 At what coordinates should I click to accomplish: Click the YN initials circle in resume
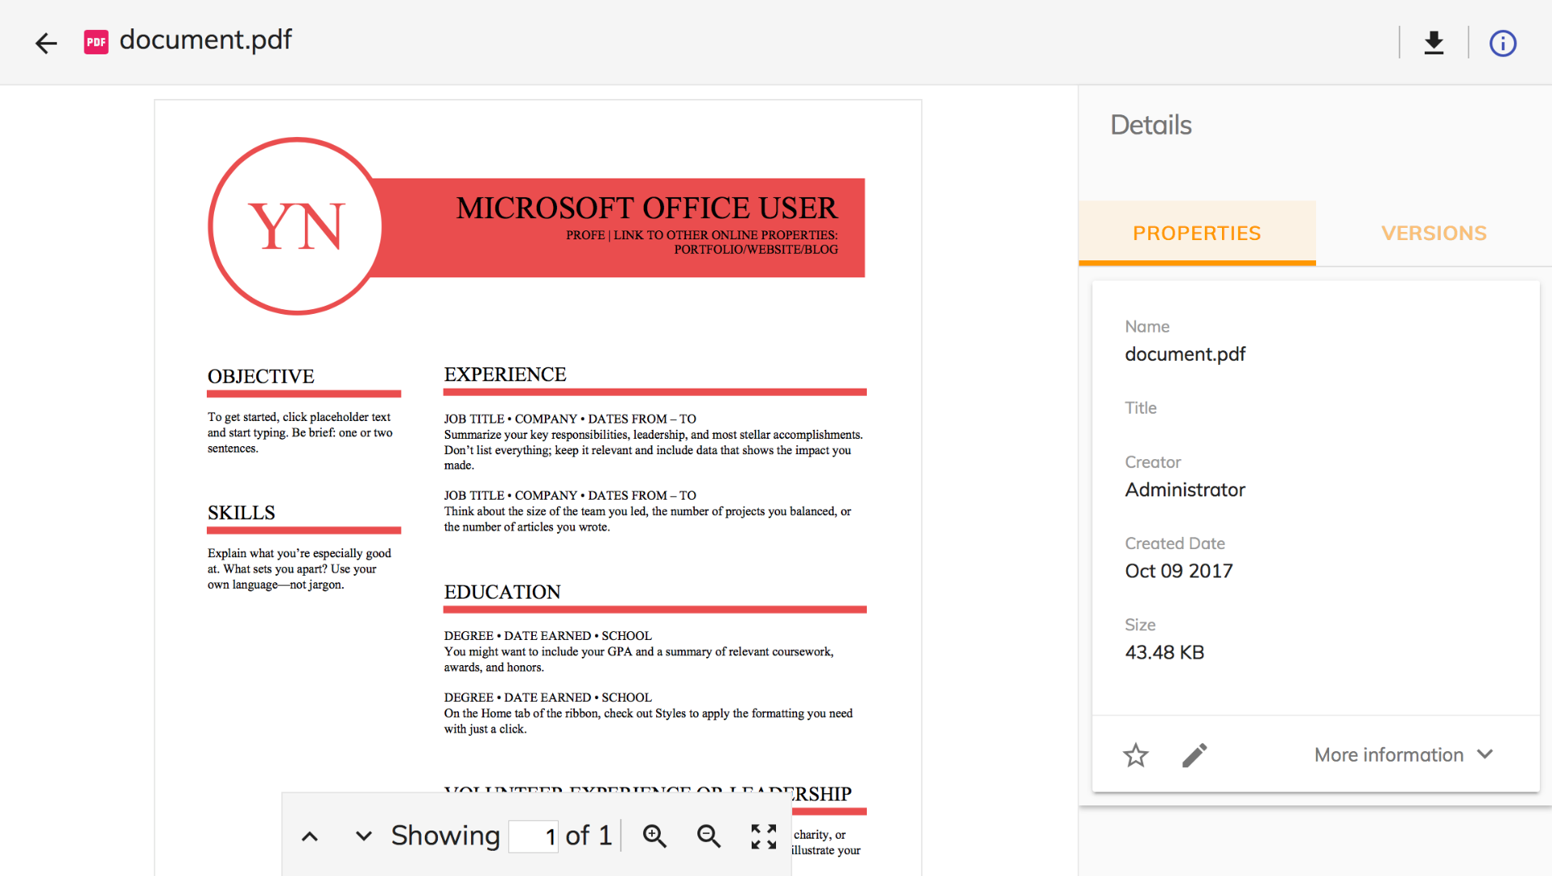[x=297, y=226]
